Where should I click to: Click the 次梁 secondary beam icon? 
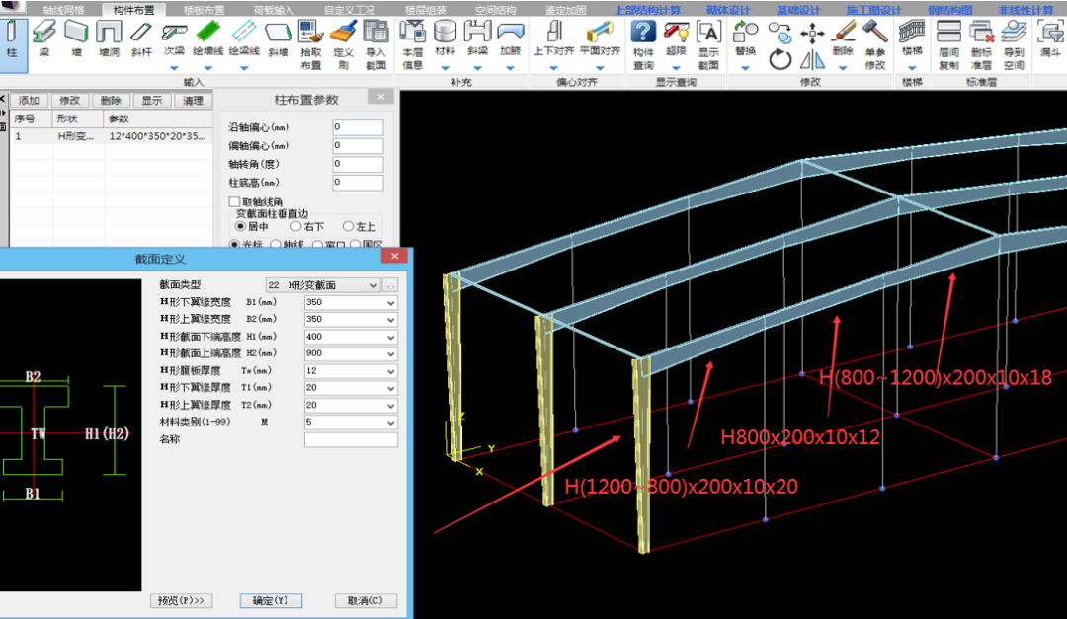tap(174, 33)
